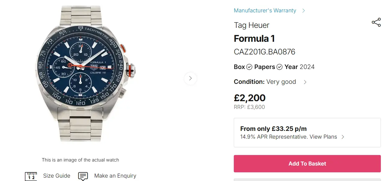
Task: Click the View Plans finance link
Action: point(324,137)
